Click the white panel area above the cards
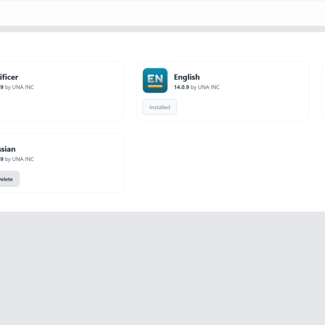 162,46
